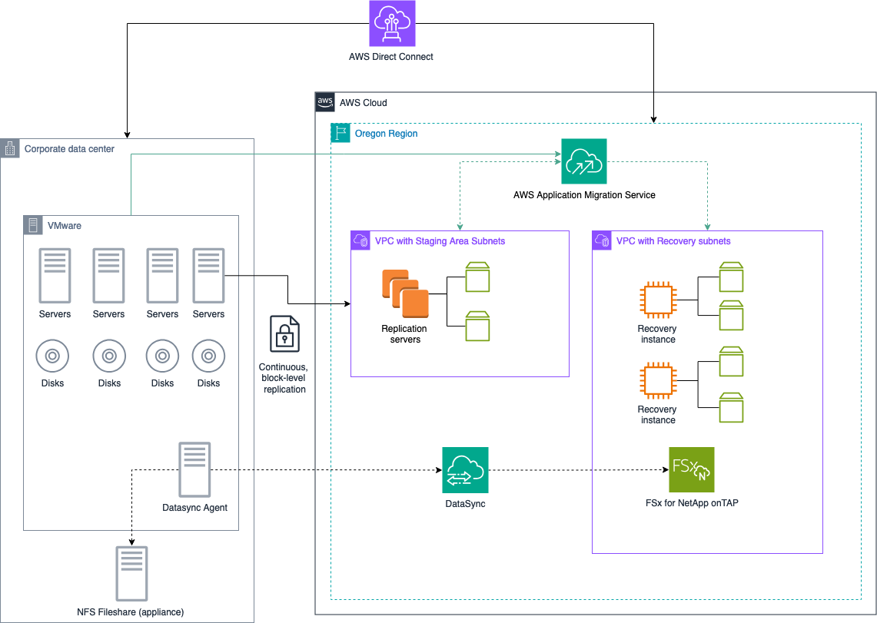
Task: Click the padlock document replication icon
Action: coord(284,334)
